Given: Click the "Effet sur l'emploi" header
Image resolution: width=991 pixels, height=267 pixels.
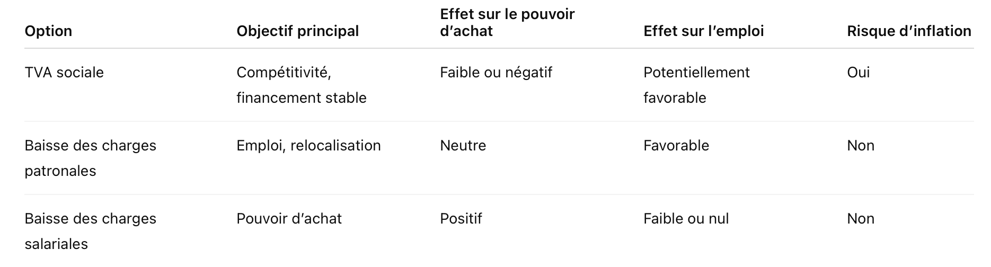Looking at the screenshot, I should (x=703, y=31).
